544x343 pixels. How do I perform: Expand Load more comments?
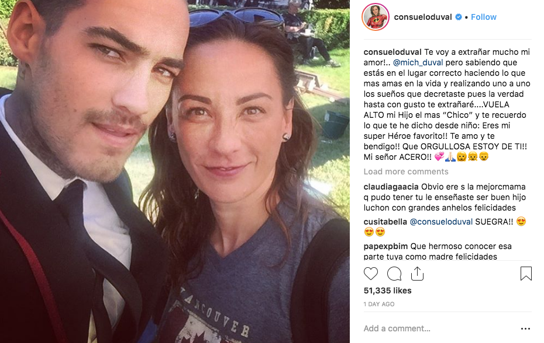406,171
